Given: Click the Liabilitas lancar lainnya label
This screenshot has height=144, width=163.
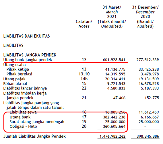Looking at the screenshot, I should point(25,88).
